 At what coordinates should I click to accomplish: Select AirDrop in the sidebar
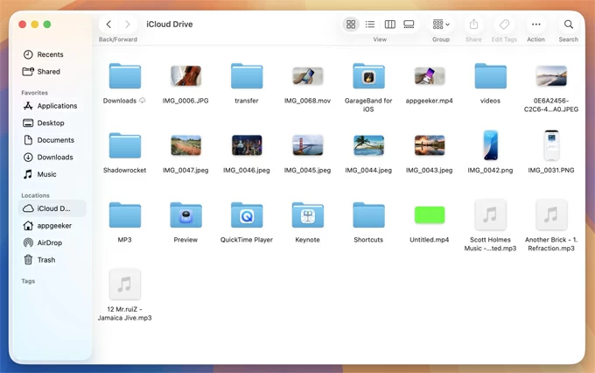click(x=49, y=243)
